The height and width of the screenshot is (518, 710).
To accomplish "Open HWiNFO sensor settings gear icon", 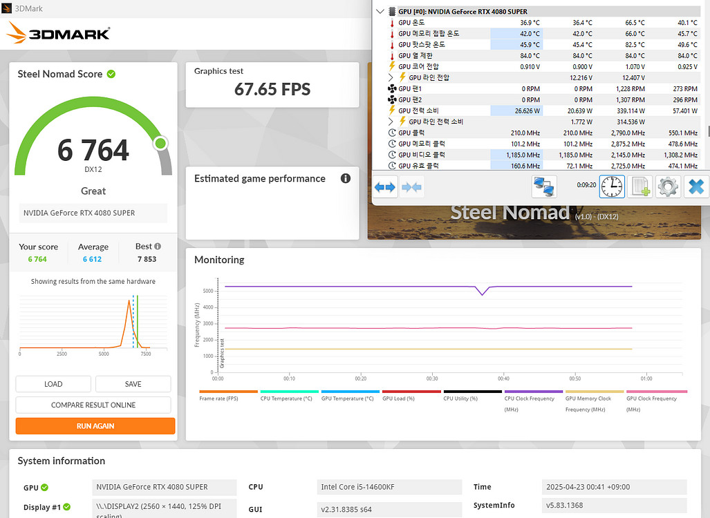I will pos(668,186).
